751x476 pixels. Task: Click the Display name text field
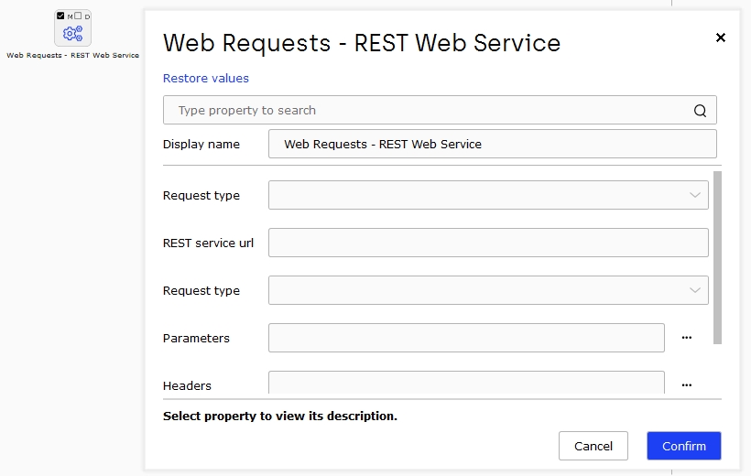pyautogui.click(x=493, y=144)
